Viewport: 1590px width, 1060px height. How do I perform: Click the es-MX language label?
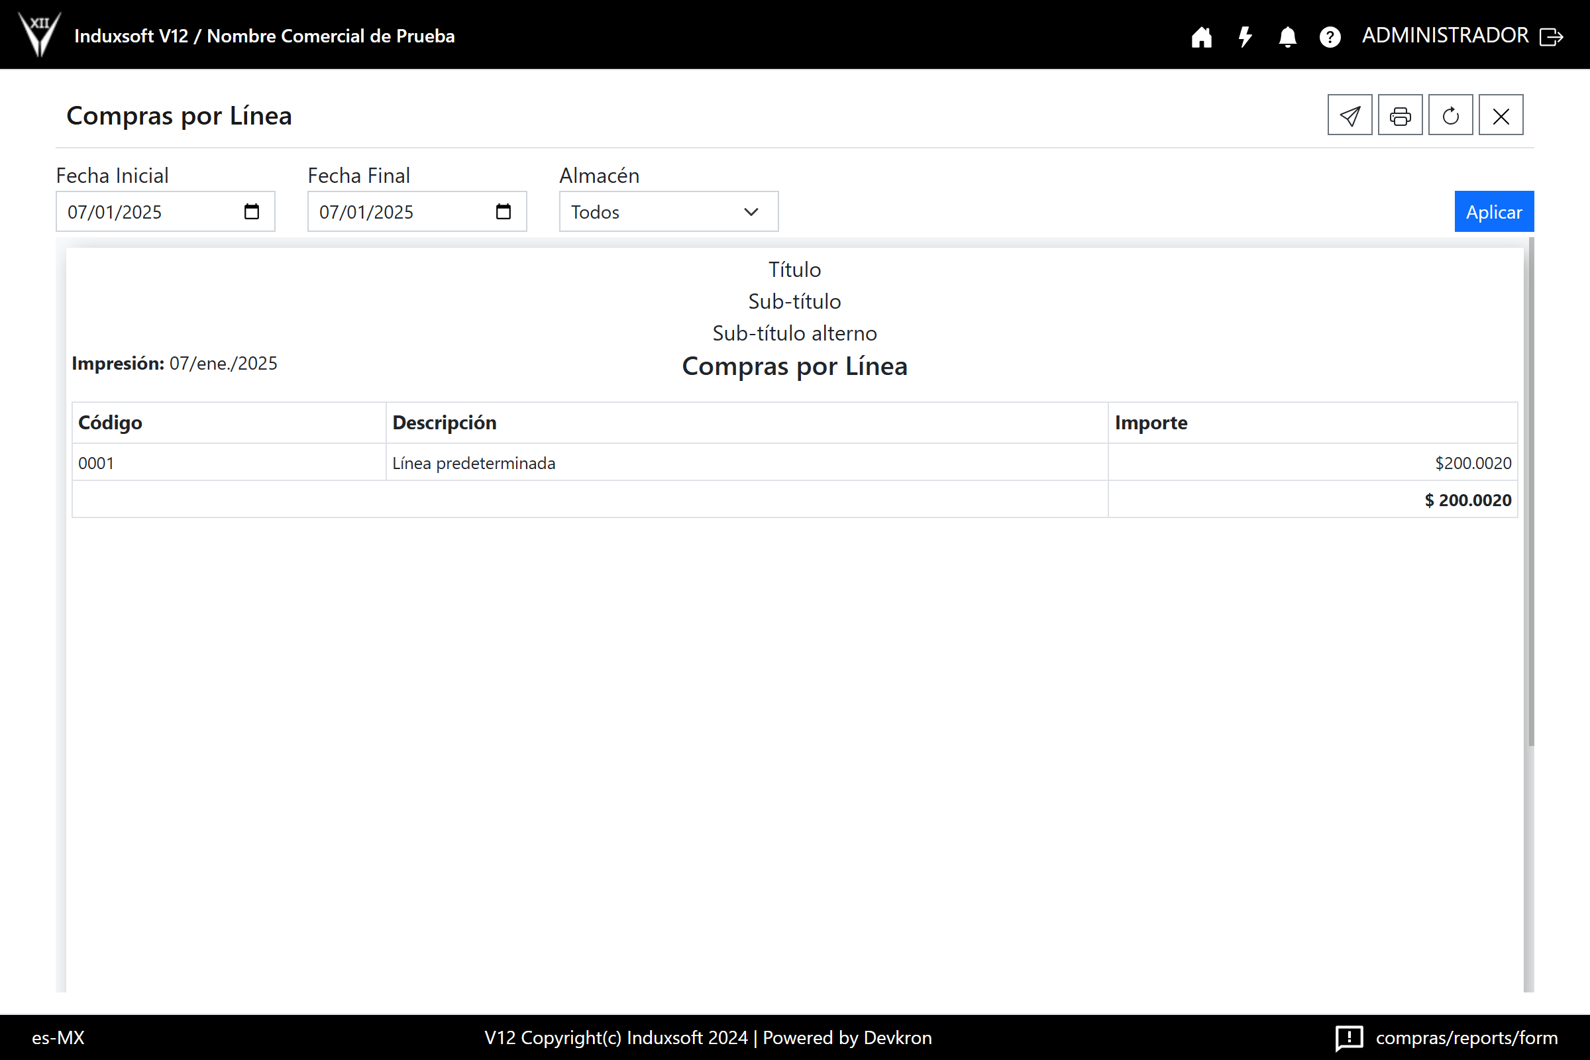pyautogui.click(x=58, y=1037)
